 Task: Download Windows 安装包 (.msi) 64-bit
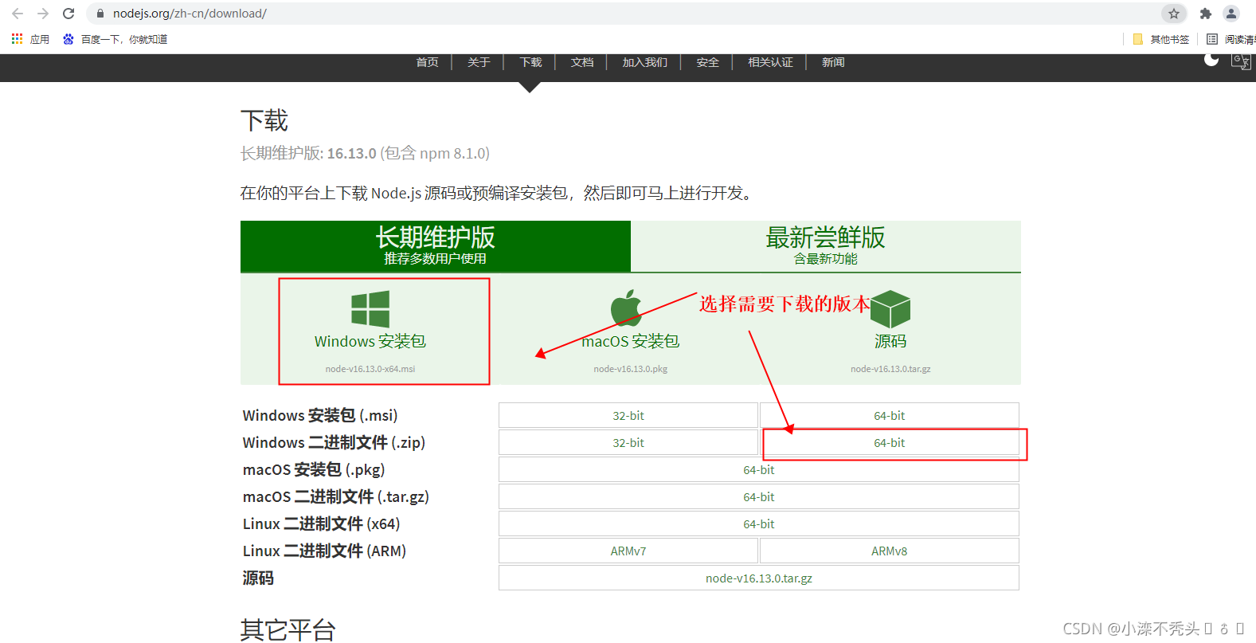pos(890,416)
